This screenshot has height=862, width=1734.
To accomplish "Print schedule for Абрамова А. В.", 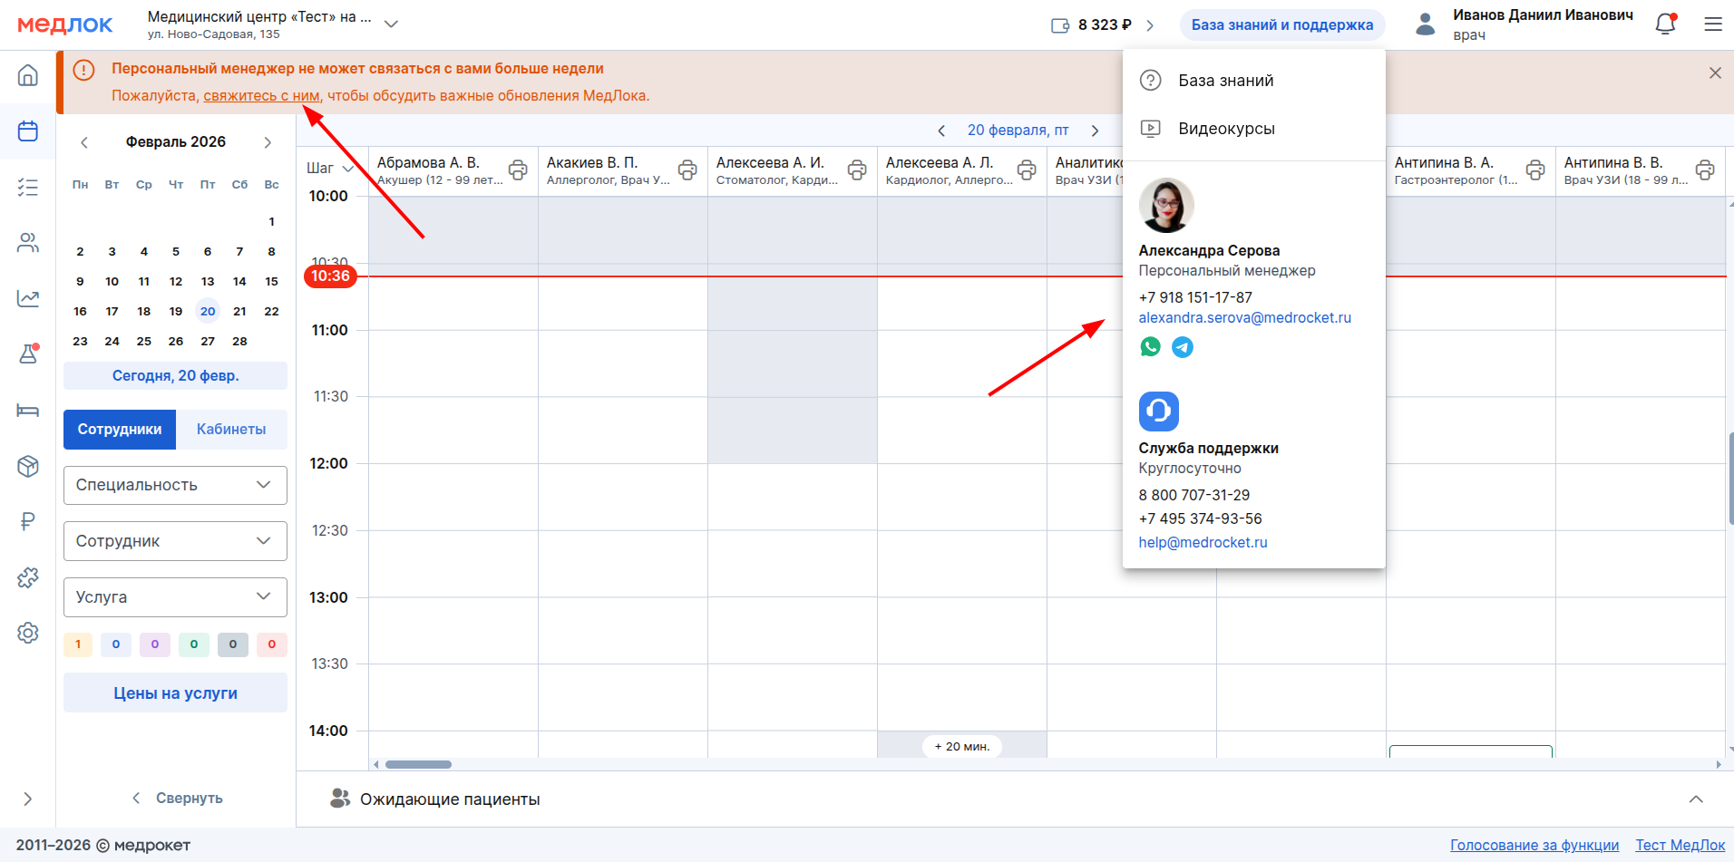I will pos(518,169).
